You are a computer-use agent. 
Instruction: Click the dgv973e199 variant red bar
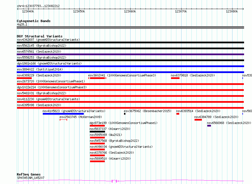coord(97,126)
